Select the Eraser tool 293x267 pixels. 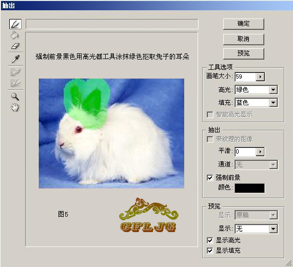point(15,46)
